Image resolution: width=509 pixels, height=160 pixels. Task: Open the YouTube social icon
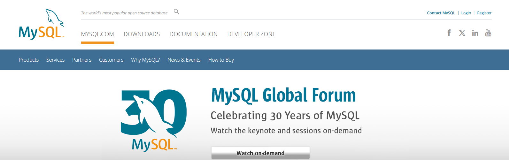click(488, 33)
